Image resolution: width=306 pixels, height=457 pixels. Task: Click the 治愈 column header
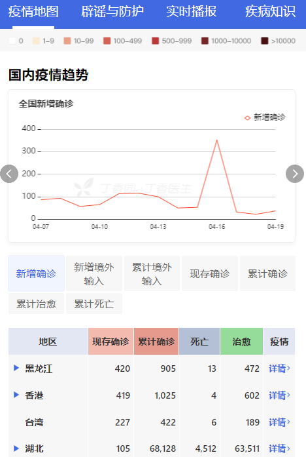click(x=241, y=342)
